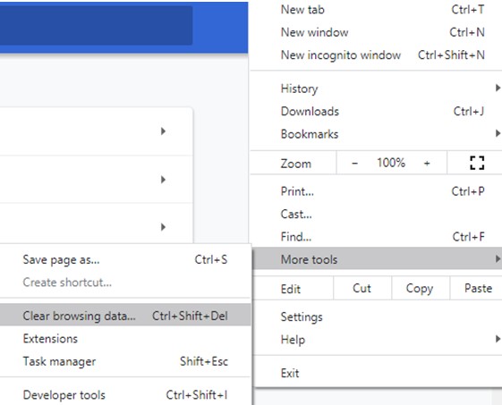
Task: Open Extensions from More tools submenu
Action: [x=125, y=339]
